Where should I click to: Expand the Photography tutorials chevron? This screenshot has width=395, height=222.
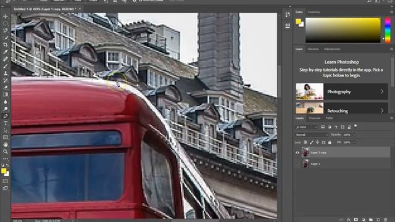coord(382,92)
